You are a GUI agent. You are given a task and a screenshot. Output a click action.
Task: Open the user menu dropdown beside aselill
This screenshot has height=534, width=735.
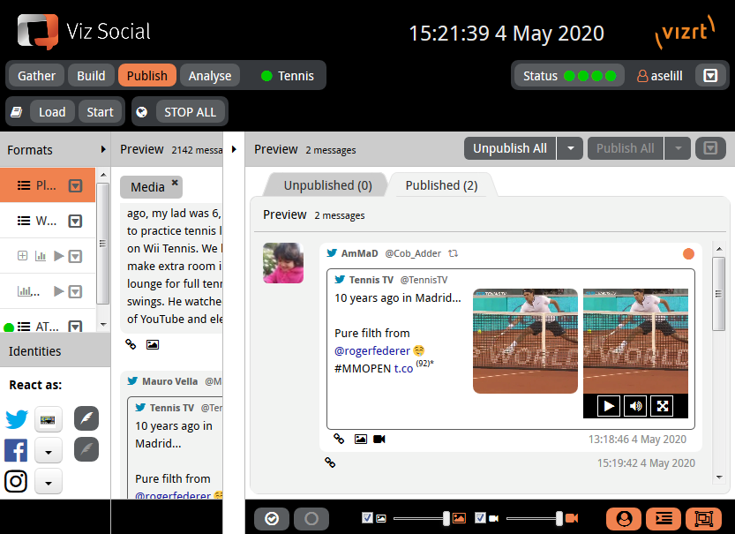click(x=710, y=76)
